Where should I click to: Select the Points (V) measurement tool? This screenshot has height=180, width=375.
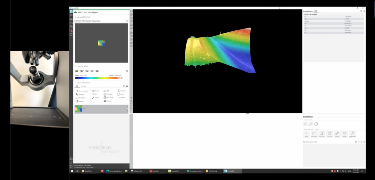click(x=314, y=134)
